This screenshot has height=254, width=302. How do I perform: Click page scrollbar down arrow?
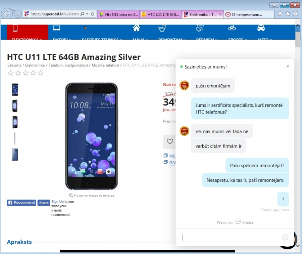[x=298, y=246]
